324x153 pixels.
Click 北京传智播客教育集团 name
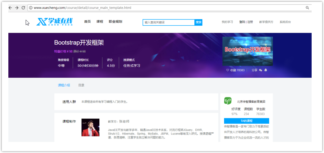tap(251, 102)
